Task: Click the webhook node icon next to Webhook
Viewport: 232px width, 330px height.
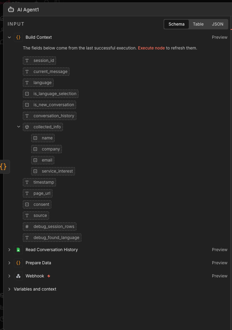Action: click(18, 276)
